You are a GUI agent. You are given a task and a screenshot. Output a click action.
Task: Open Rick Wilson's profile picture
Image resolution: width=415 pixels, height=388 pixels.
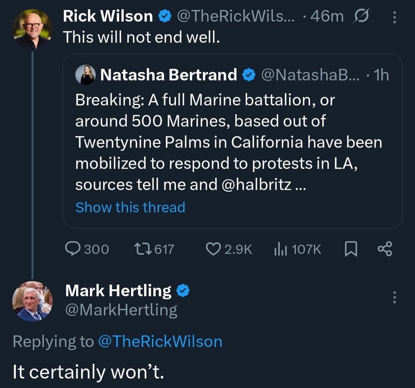tap(32, 29)
